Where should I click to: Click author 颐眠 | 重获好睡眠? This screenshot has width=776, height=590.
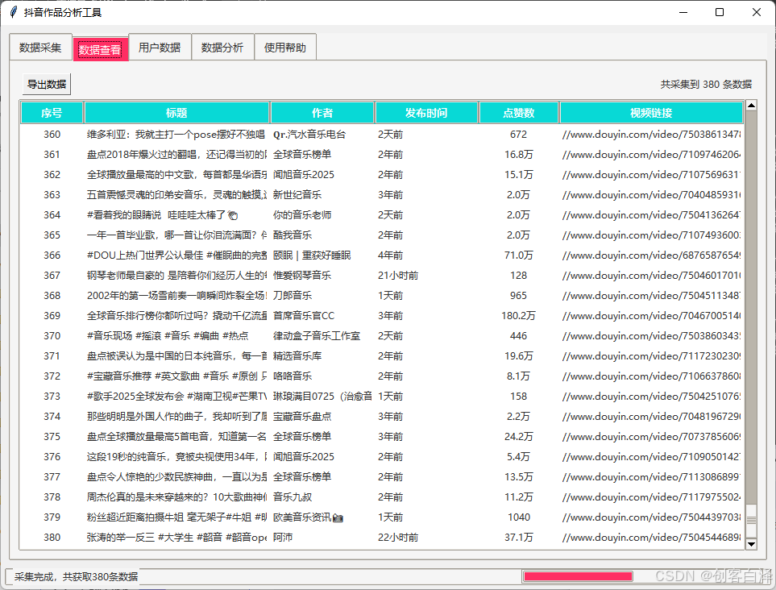(312, 256)
